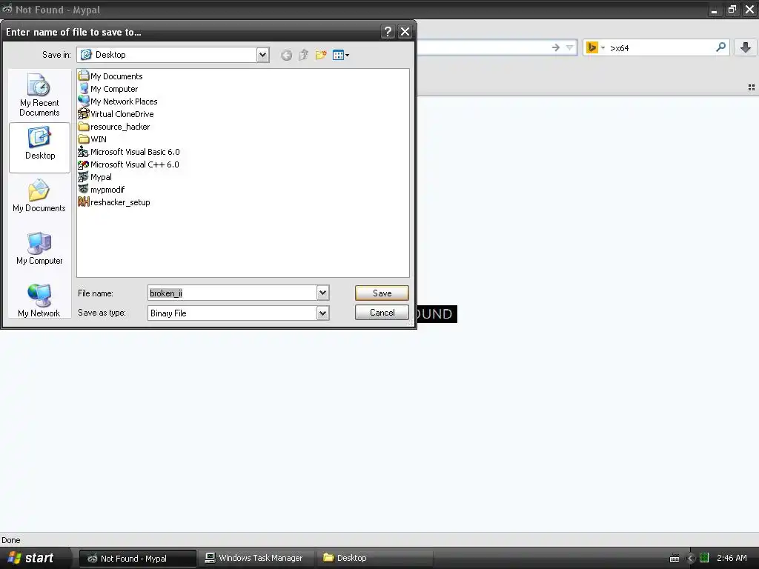Select the WIN folder
The image size is (759, 569).
pyautogui.click(x=92, y=139)
